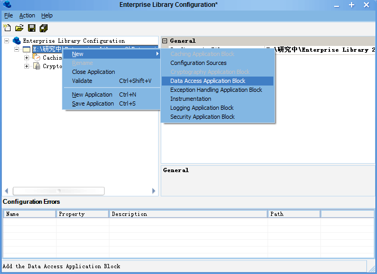This screenshot has height=274, width=377.
Task: Select the Cachin tree item label
Action: click(x=52, y=58)
